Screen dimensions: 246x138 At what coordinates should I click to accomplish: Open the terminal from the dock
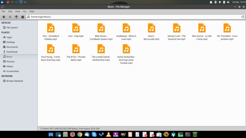(x=188, y=134)
